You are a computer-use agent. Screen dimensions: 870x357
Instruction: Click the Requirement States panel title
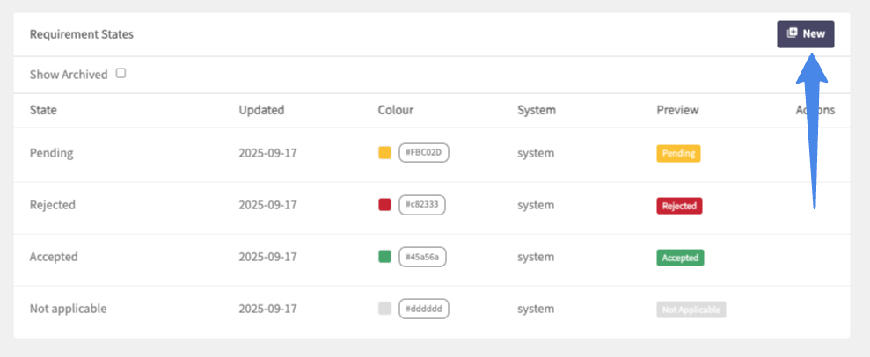point(81,34)
